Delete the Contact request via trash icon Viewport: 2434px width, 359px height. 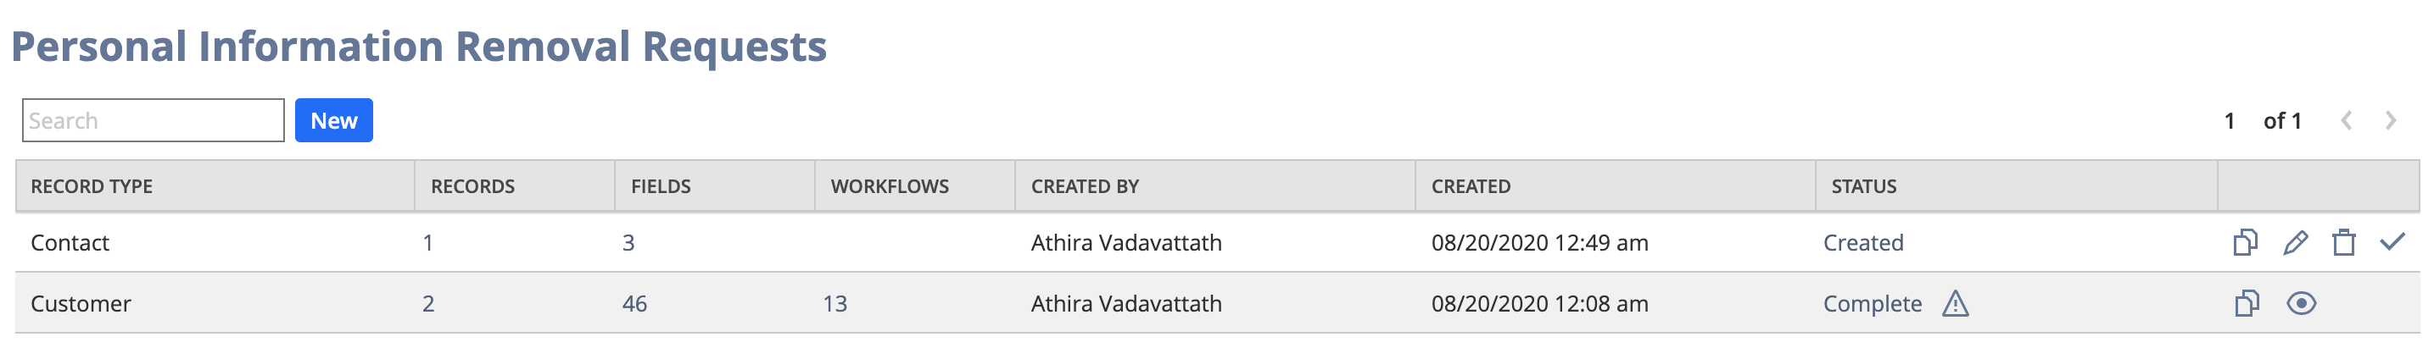(x=2344, y=242)
